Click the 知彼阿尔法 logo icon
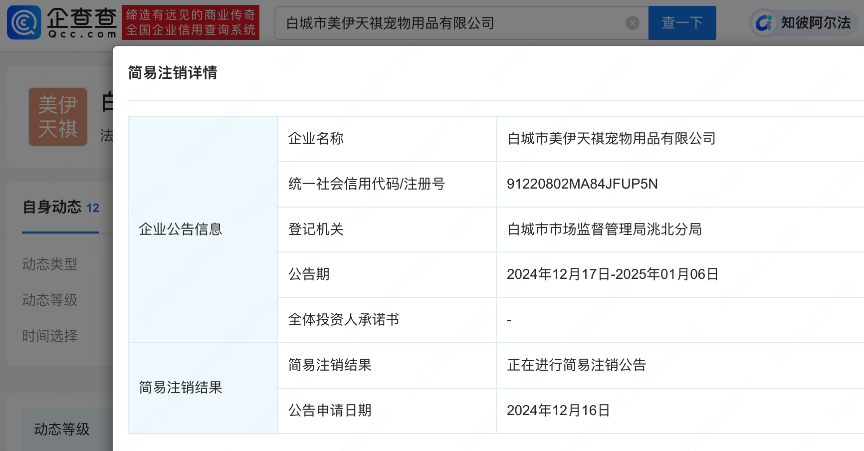 (x=764, y=23)
